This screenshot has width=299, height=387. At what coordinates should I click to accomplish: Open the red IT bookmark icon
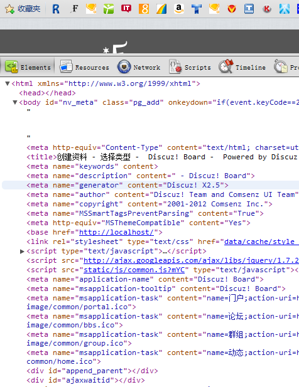(x=126, y=9)
